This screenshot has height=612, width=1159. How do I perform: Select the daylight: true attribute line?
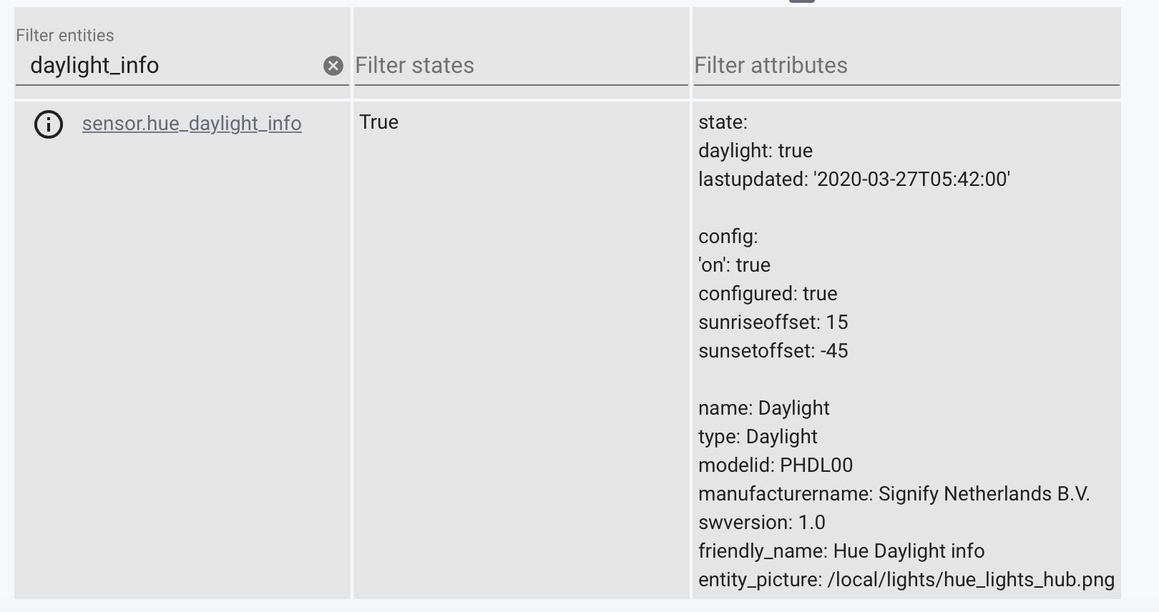(x=755, y=151)
